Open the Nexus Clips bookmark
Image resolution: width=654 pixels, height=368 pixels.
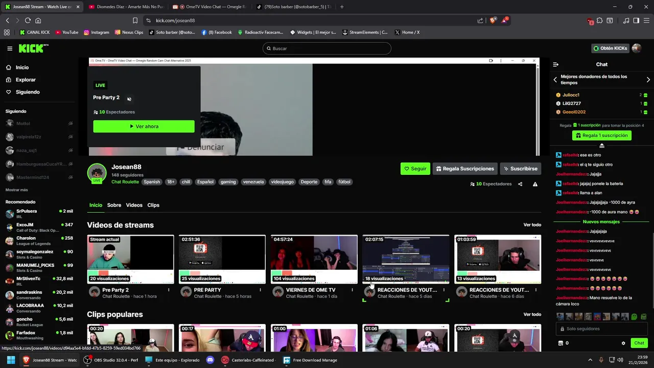tap(129, 32)
